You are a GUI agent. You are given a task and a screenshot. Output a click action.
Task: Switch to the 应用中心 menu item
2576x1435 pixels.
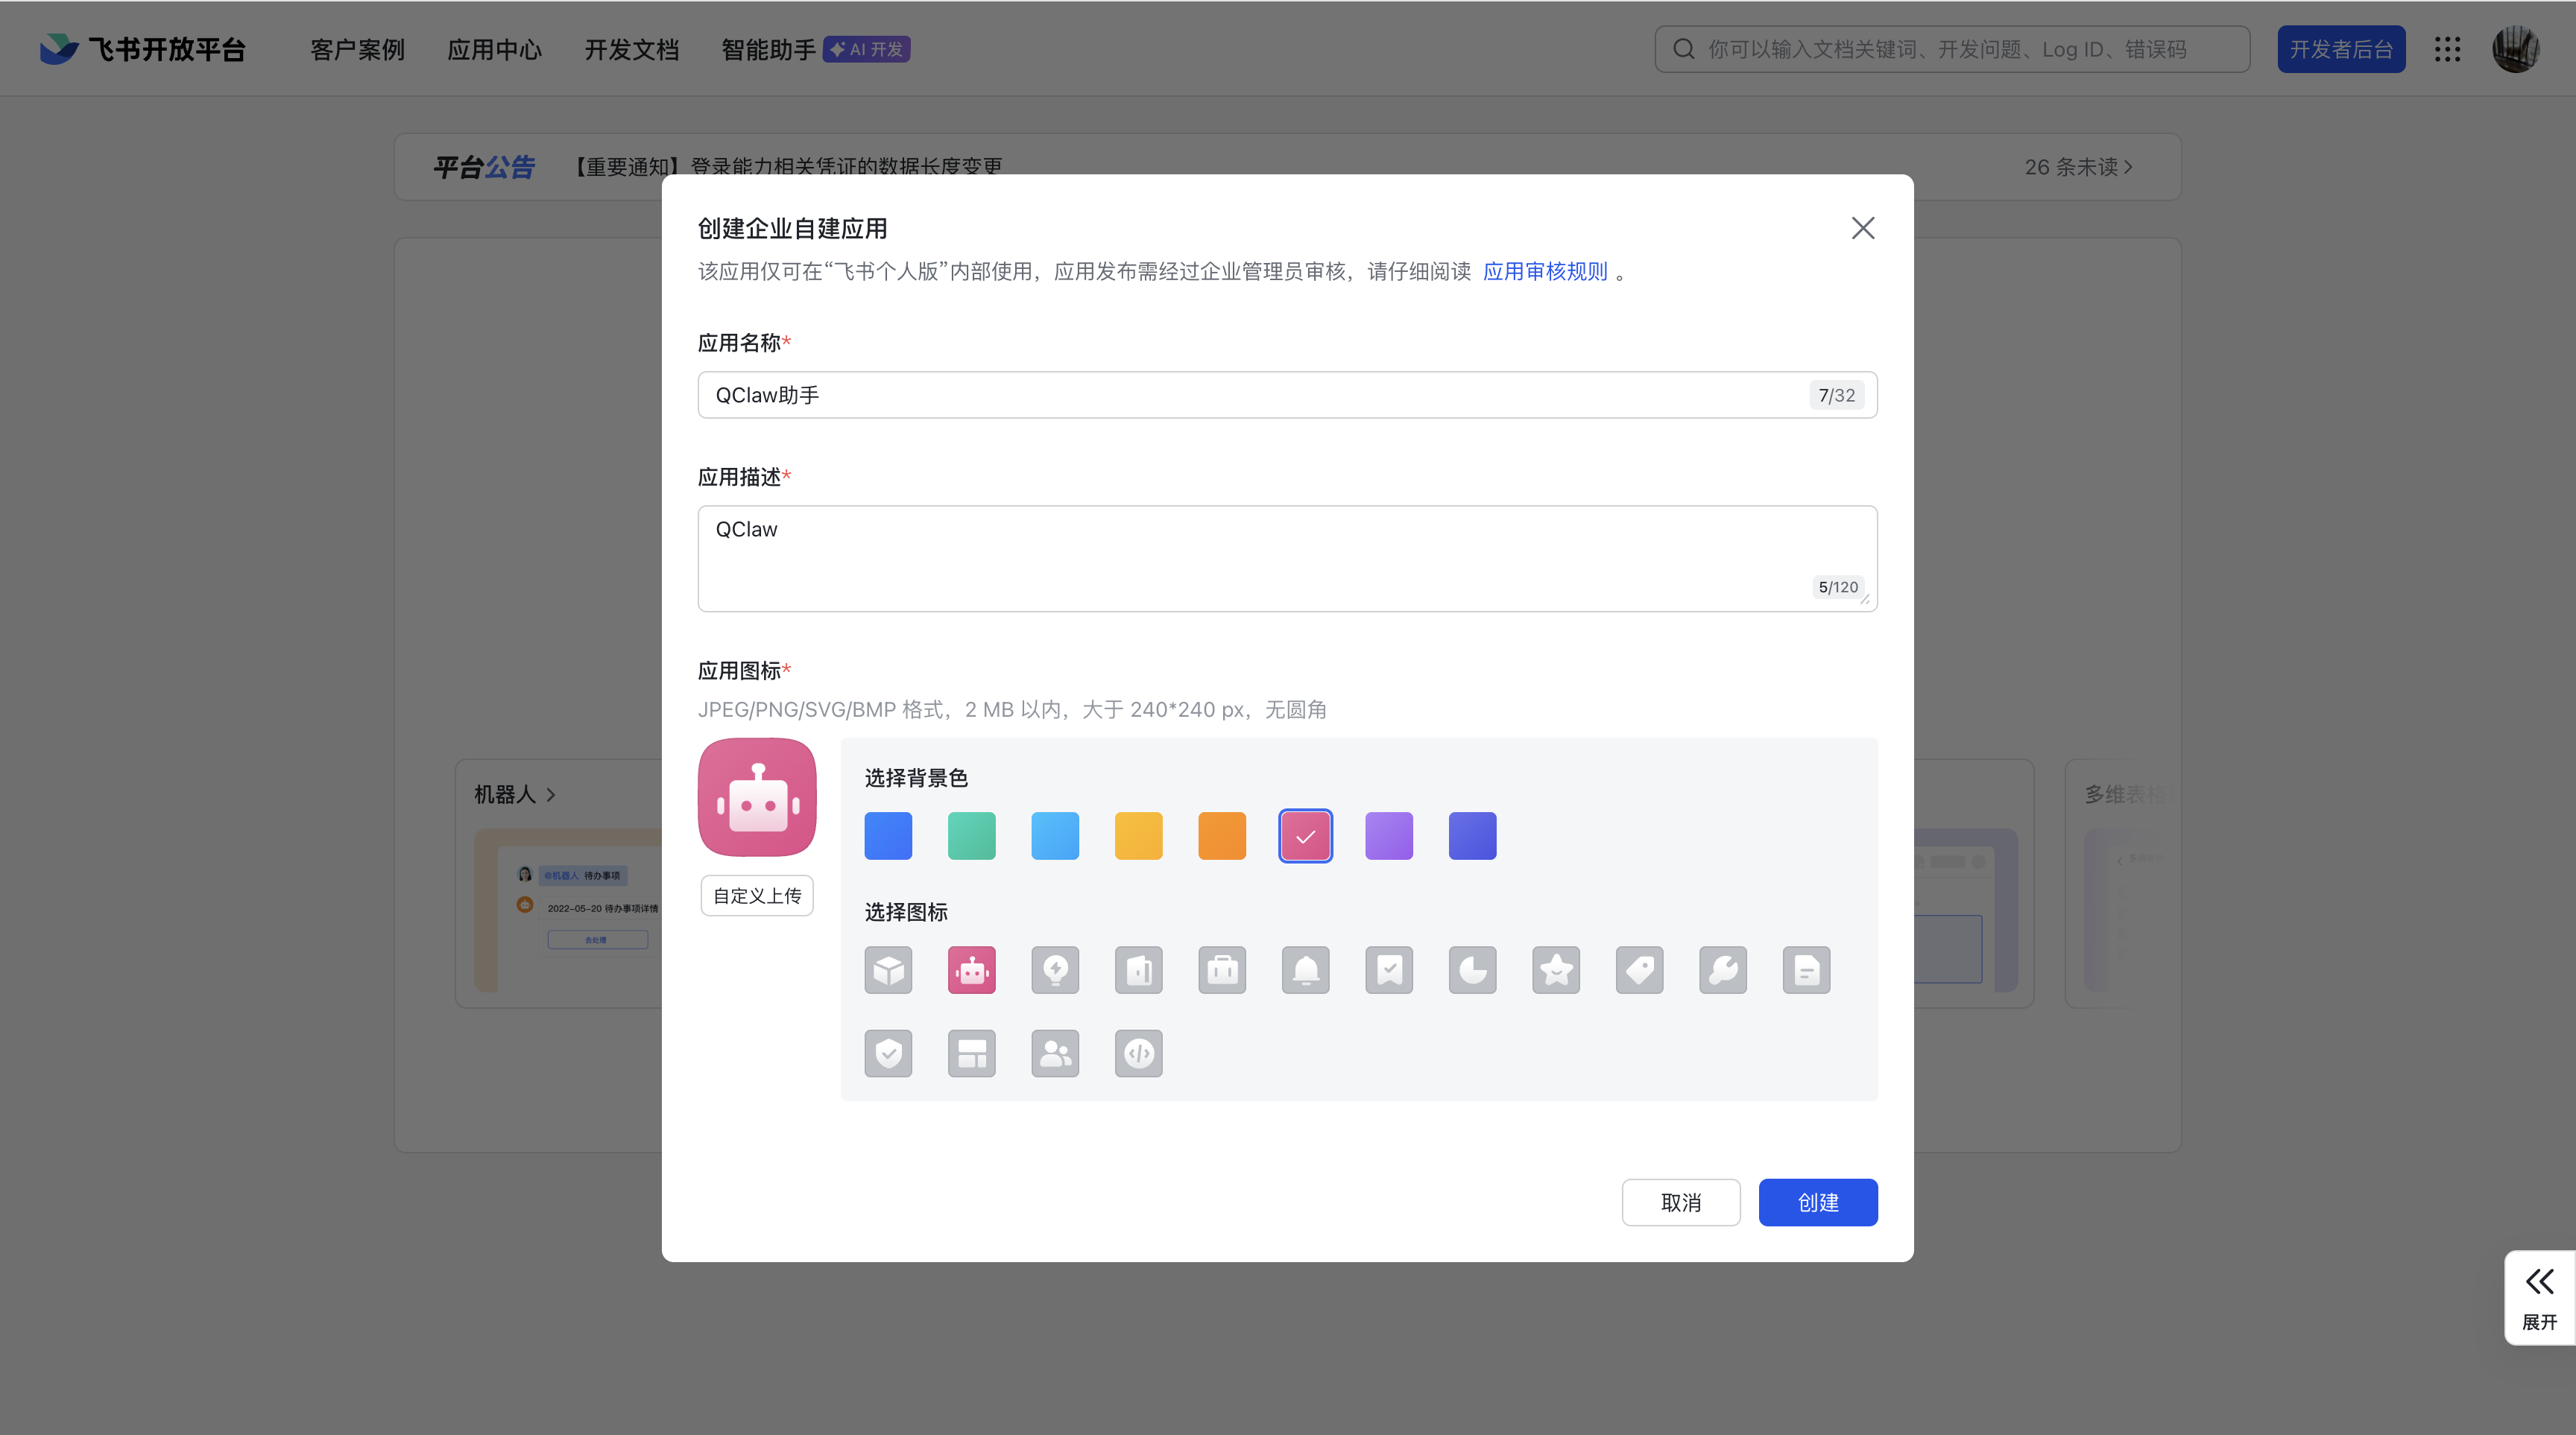[x=494, y=49]
